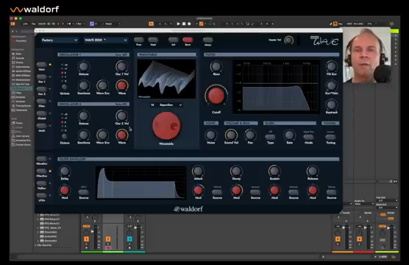Toggle Oscillator 1 Solo Off switch
The height and width of the screenshot is (265, 409).
coord(121,54)
